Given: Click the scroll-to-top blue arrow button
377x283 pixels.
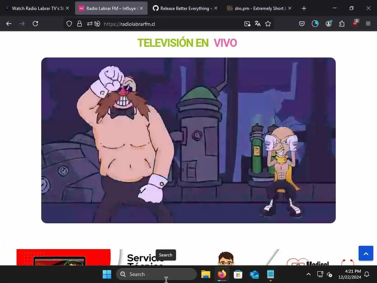Looking at the screenshot, I should coord(366,253).
